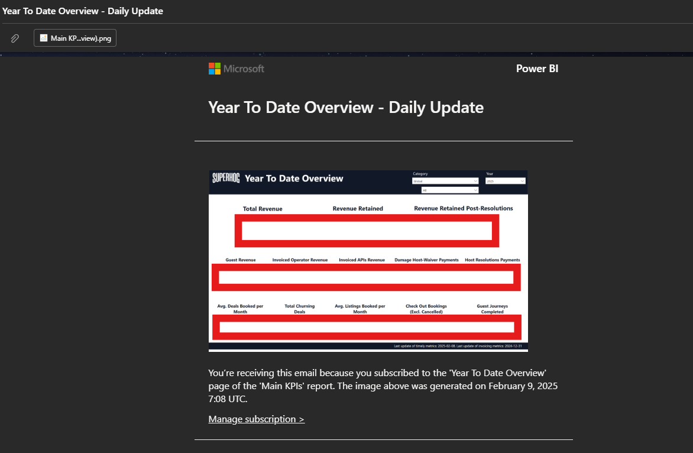Click the image file icon in attachment chip

44,38
